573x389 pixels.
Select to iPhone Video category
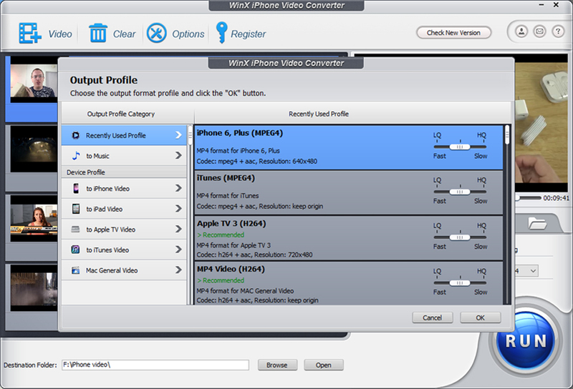tap(124, 189)
